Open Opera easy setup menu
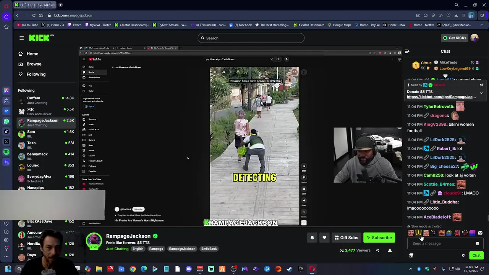 click(463, 15)
